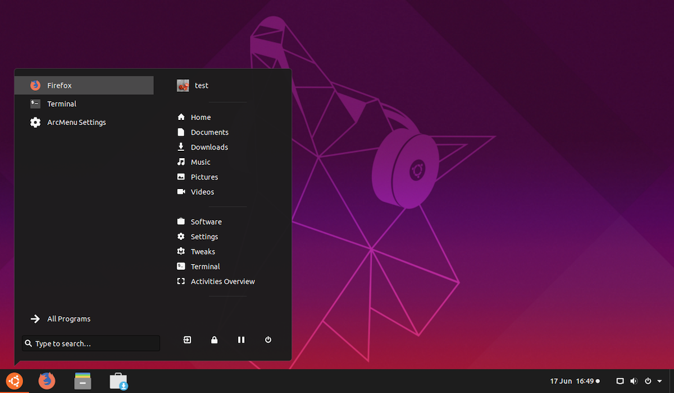The width and height of the screenshot is (674, 393).
Task: Open the Files manager from the taskbar
Action: (x=83, y=381)
